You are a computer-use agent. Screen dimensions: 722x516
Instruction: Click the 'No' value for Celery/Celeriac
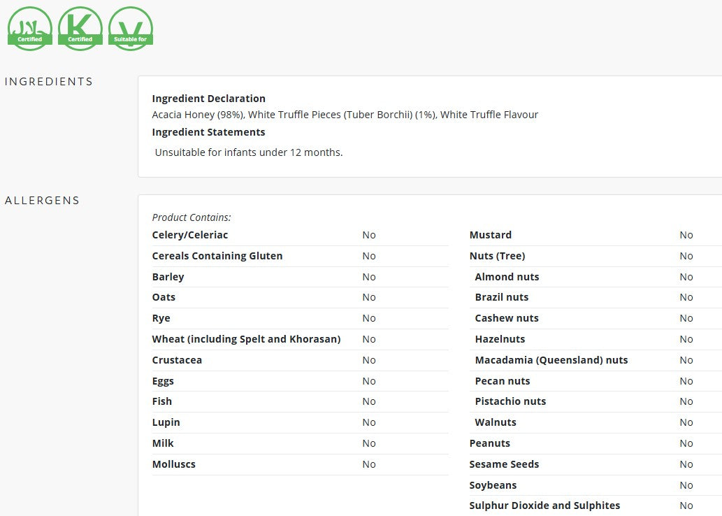[369, 235]
